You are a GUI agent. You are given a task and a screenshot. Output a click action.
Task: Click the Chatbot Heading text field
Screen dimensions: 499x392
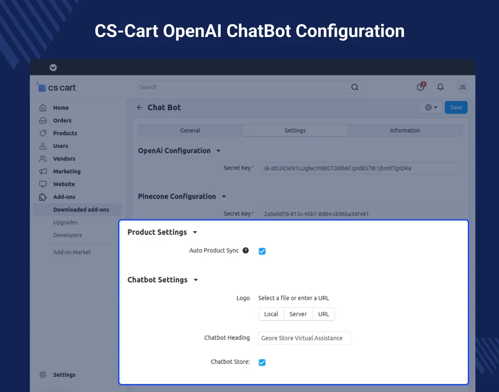point(304,338)
